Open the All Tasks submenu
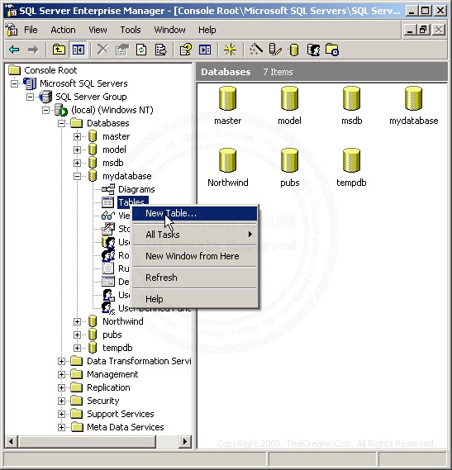Viewport: 452px width, 470px height. 195,235
